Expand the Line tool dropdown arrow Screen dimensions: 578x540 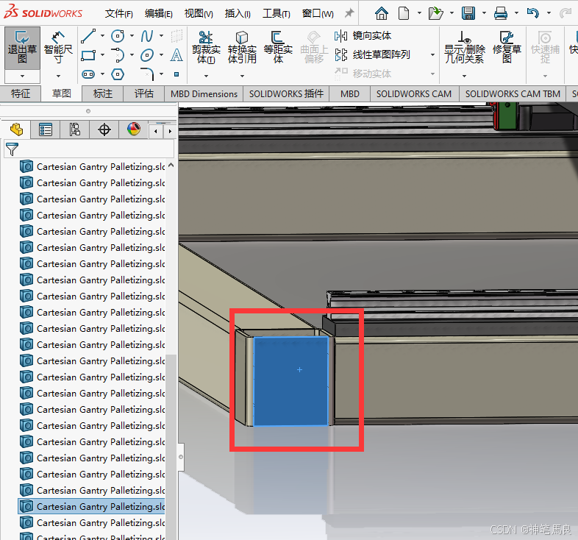click(102, 36)
